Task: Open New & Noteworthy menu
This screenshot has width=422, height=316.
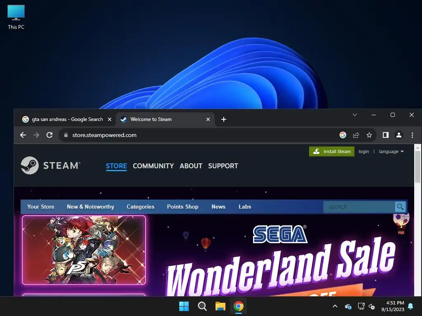Action: click(90, 207)
